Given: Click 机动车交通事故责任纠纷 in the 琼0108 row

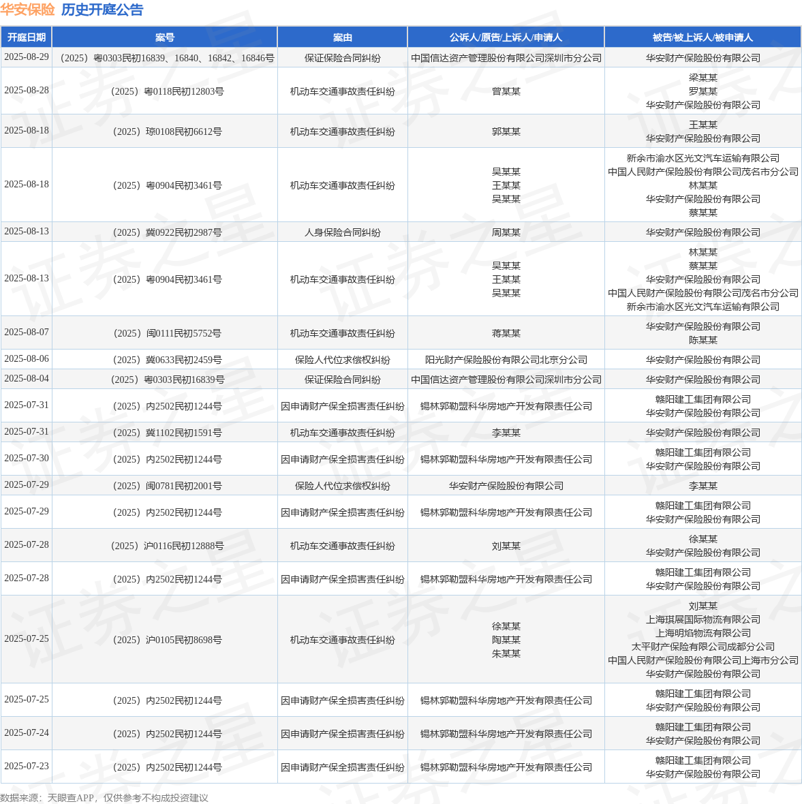Looking at the screenshot, I should pyautogui.click(x=343, y=132).
